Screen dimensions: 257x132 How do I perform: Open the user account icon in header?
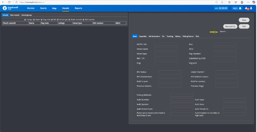(251, 8)
